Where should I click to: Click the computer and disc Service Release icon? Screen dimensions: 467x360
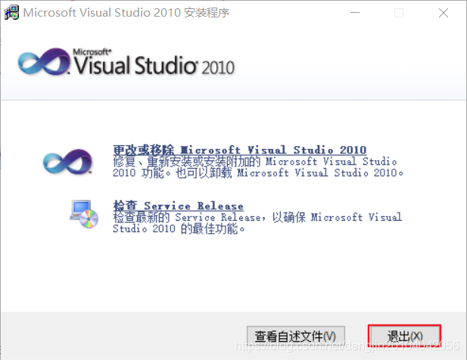click(x=84, y=214)
